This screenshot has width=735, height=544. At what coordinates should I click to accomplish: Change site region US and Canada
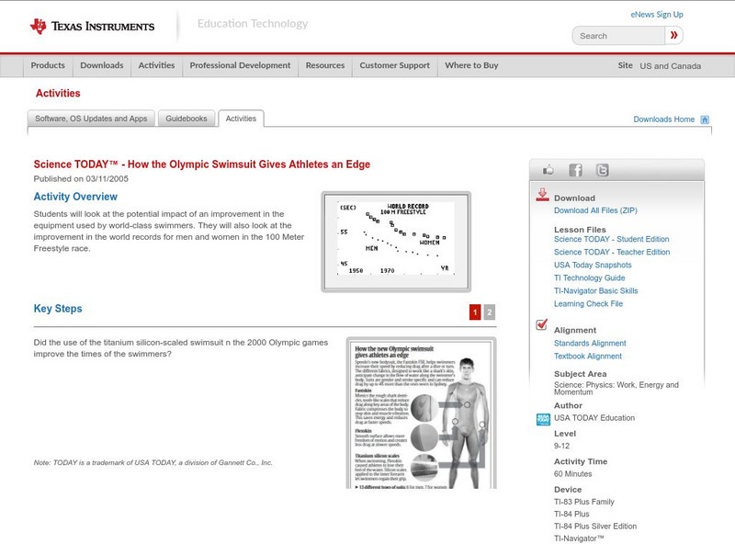(671, 66)
